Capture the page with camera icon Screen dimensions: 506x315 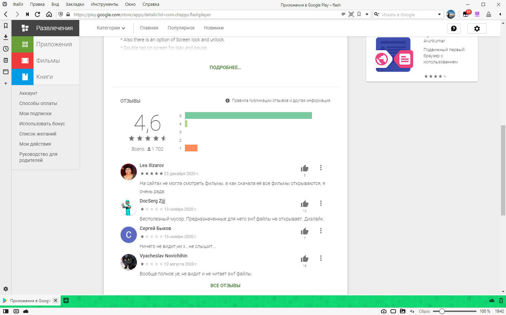[383, 311]
